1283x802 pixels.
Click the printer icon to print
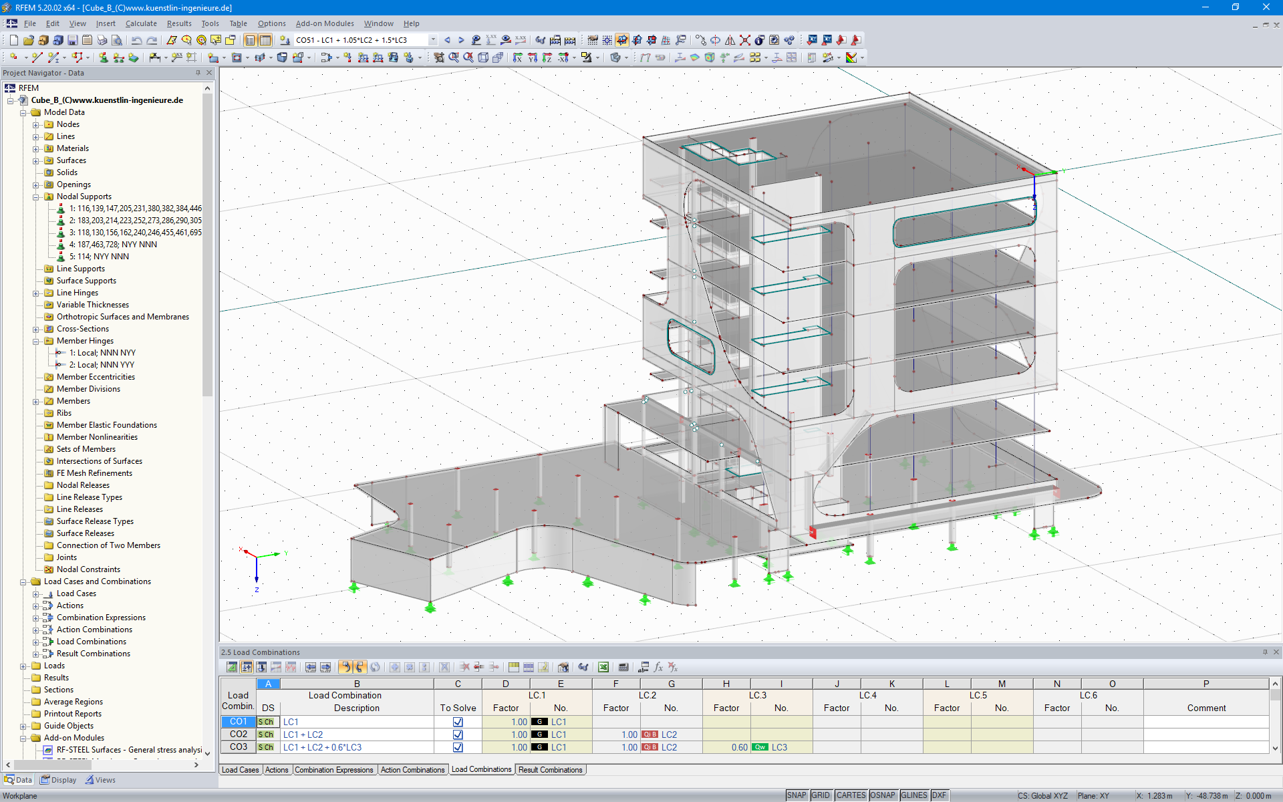102,39
